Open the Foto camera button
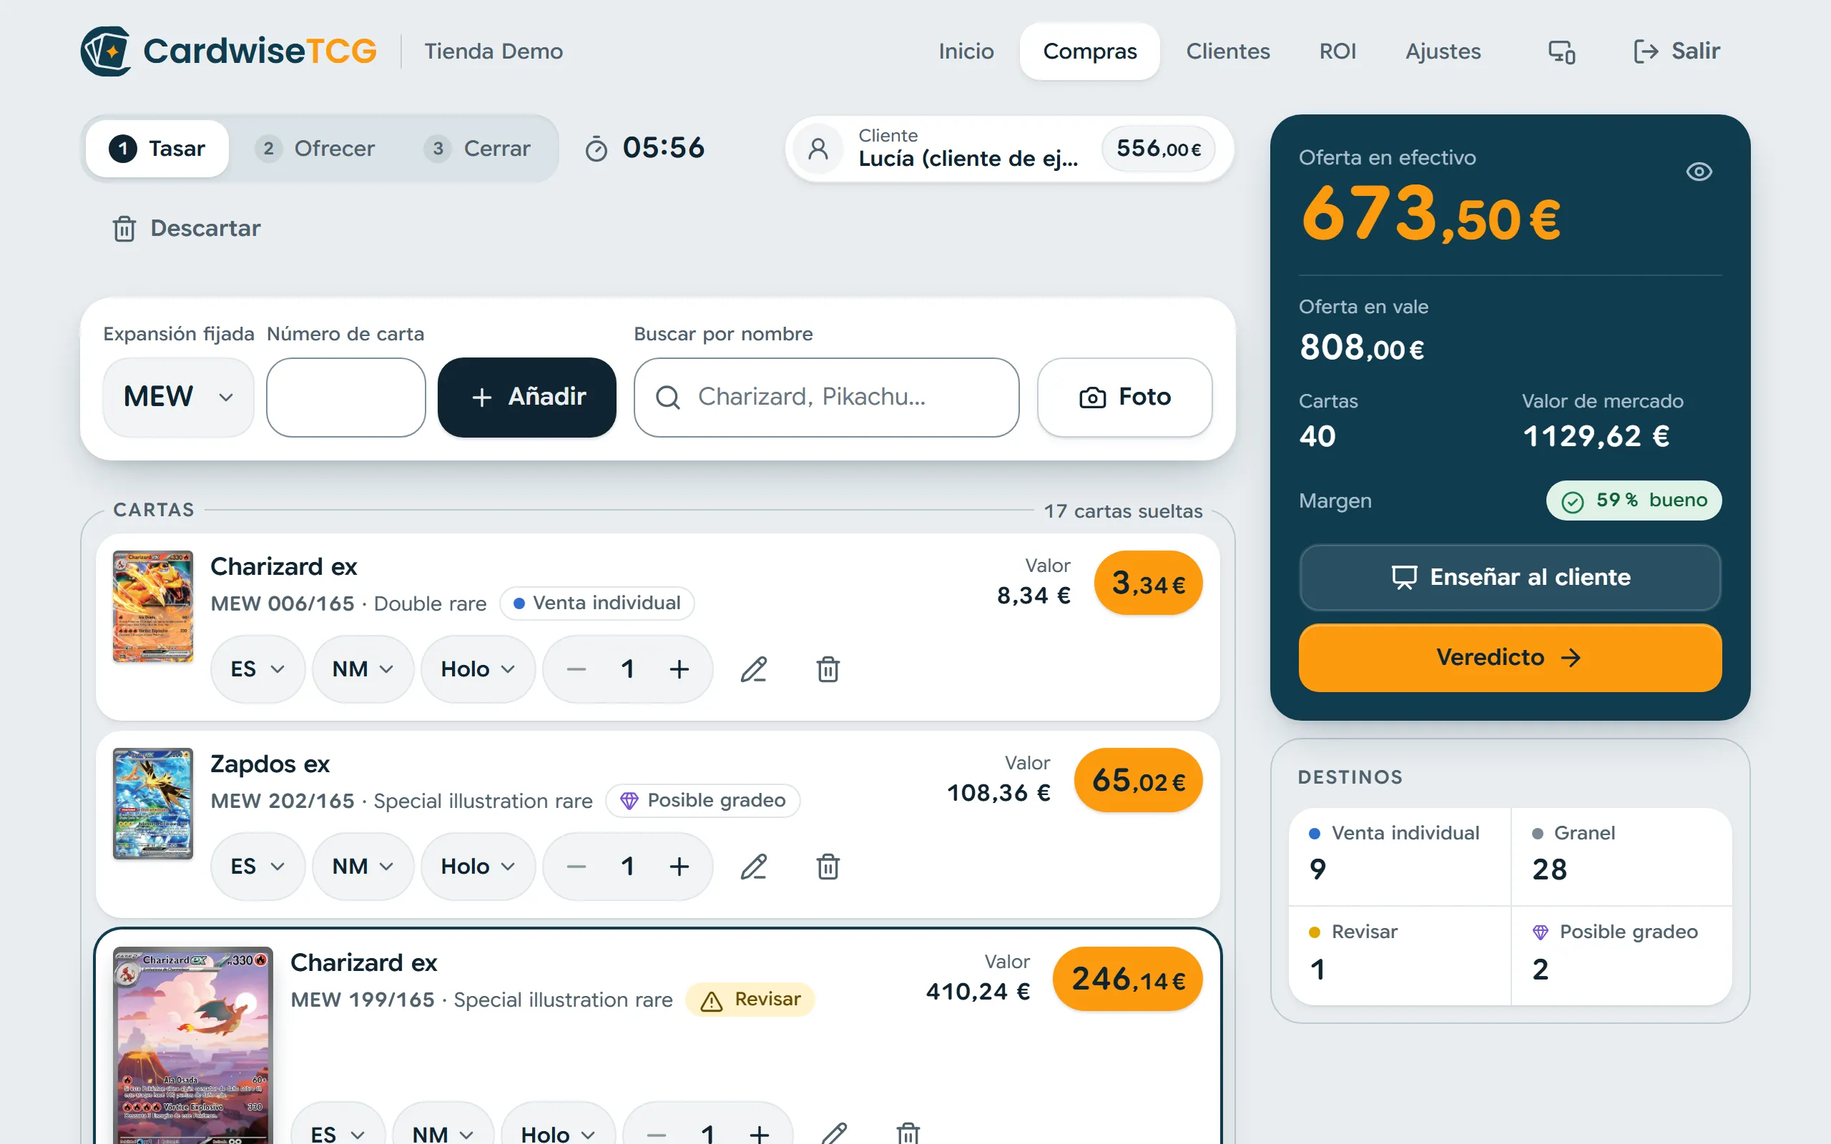1831x1144 pixels. (x=1124, y=396)
